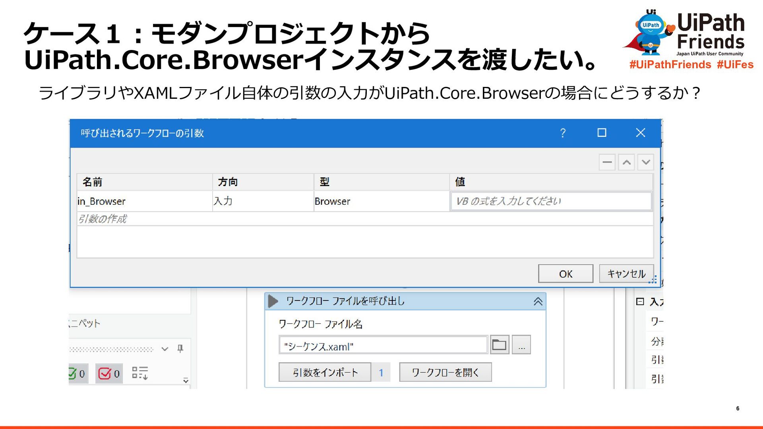This screenshot has height=429, width=763.
Task: Move argument down with down arrow button
Action: pyautogui.click(x=646, y=162)
